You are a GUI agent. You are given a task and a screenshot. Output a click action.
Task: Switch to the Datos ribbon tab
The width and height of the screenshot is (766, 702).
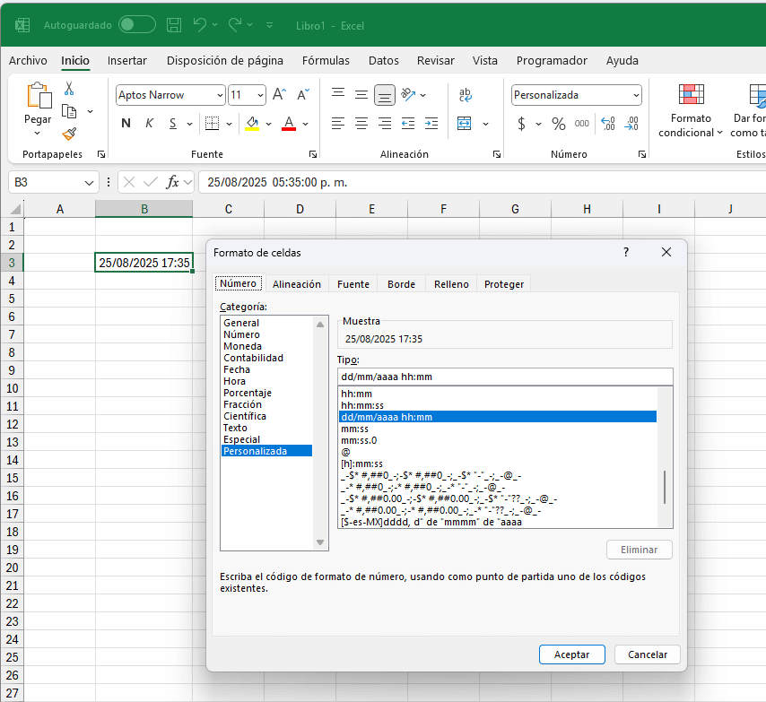[384, 61]
